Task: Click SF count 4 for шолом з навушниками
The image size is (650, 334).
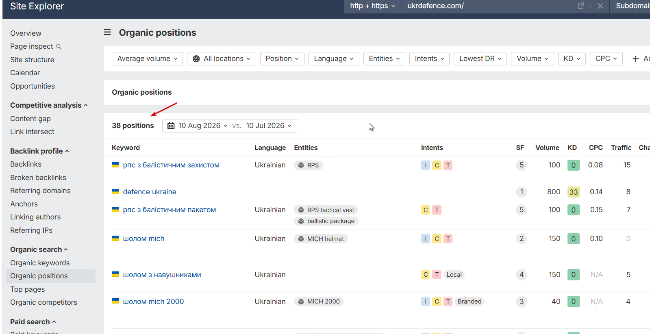Action: tap(522, 275)
